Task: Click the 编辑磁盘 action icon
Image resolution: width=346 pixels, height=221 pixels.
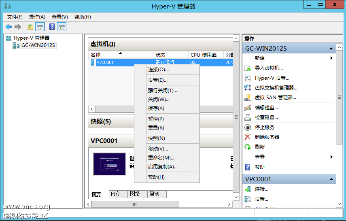Action: 248,108
